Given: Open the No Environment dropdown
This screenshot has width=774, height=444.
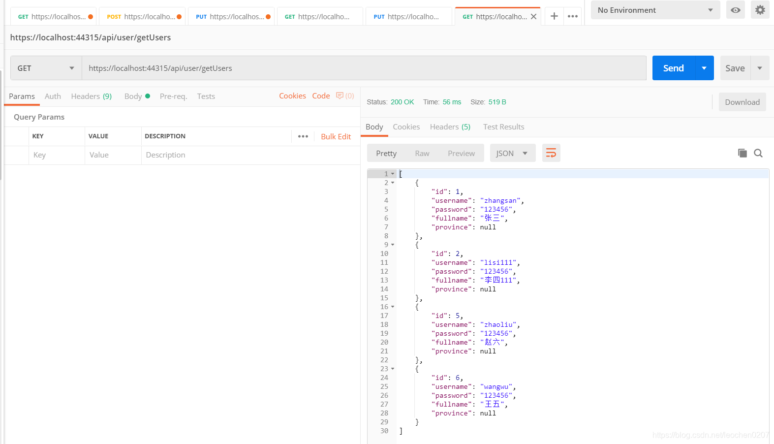Looking at the screenshot, I should pyautogui.click(x=655, y=10).
